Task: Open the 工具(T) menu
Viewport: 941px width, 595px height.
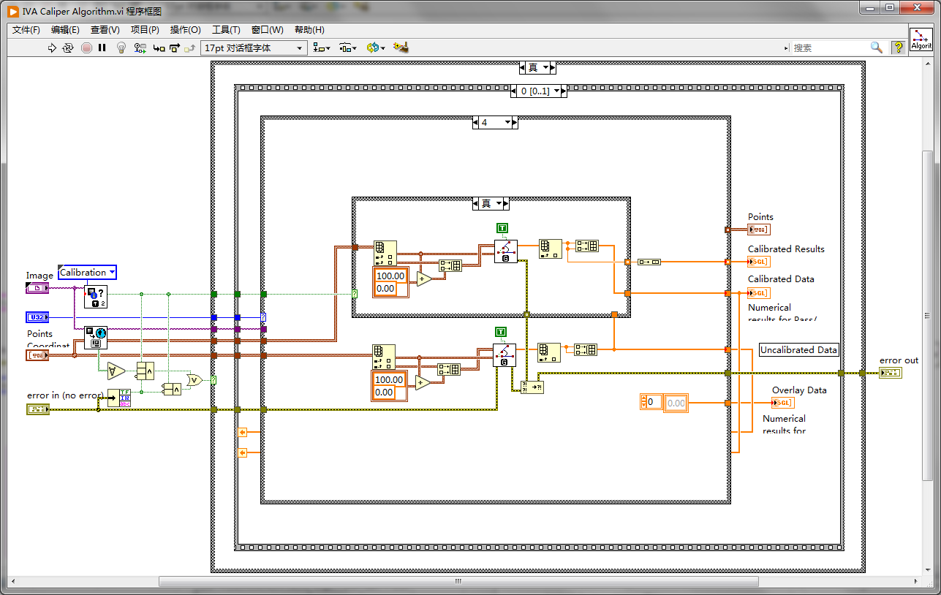Action: [226, 30]
